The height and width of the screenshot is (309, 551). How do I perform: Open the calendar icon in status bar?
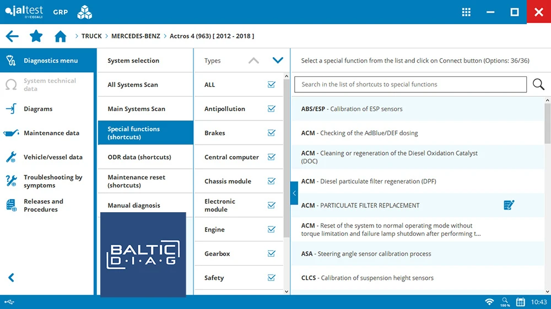(521, 302)
